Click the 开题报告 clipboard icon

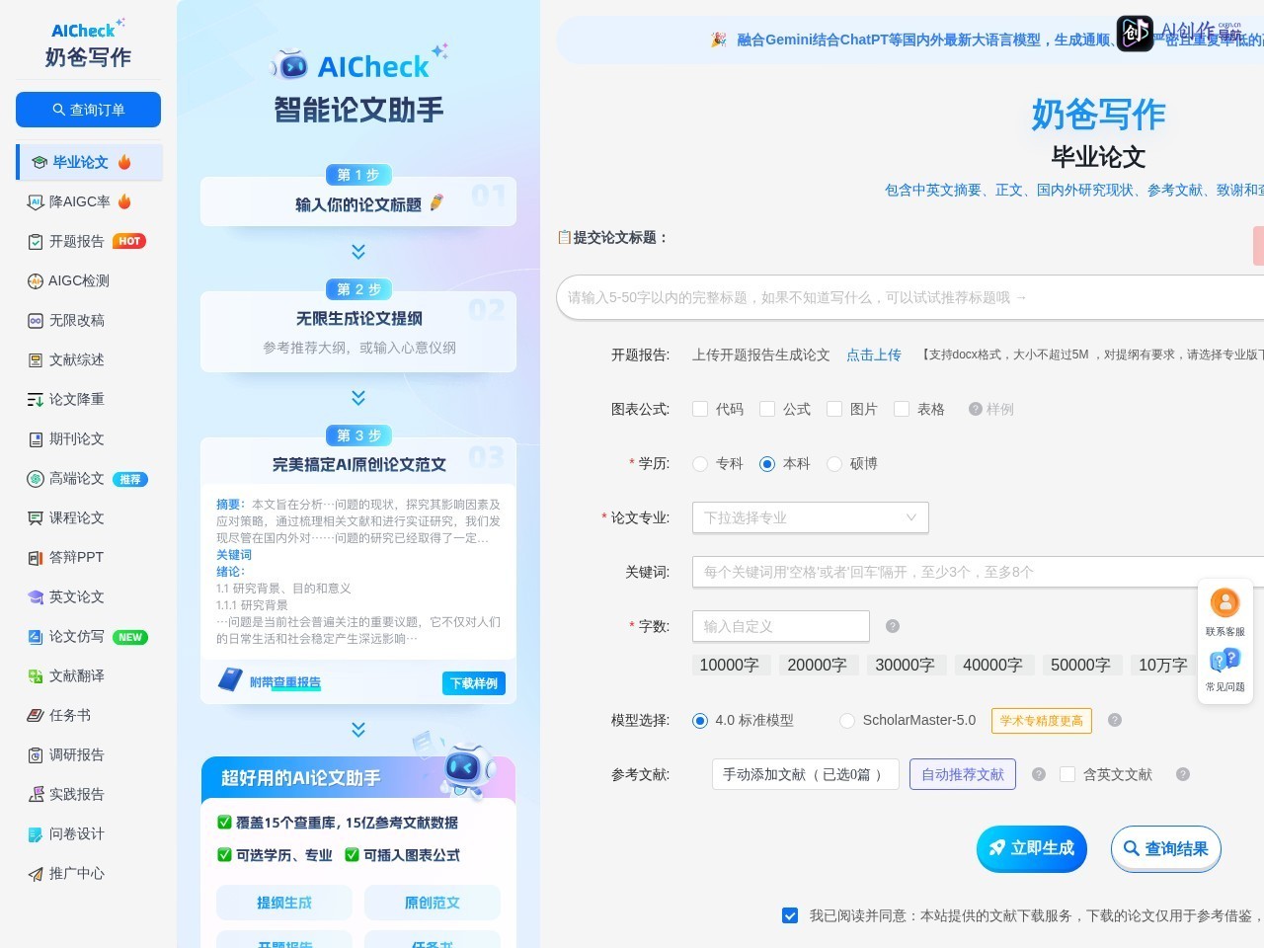(36, 242)
